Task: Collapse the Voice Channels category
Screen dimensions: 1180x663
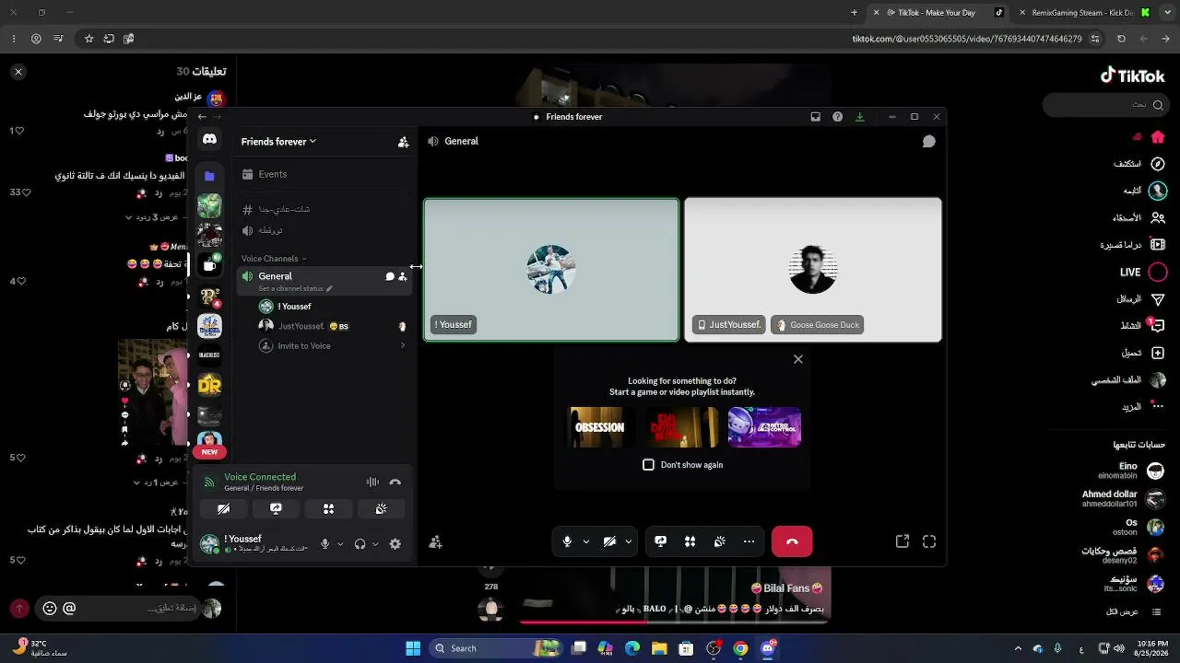Action: (x=274, y=259)
